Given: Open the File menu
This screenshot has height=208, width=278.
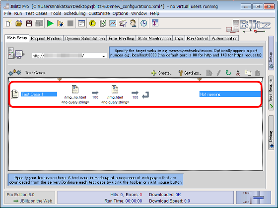Looking at the screenshot, I should 7,13.
